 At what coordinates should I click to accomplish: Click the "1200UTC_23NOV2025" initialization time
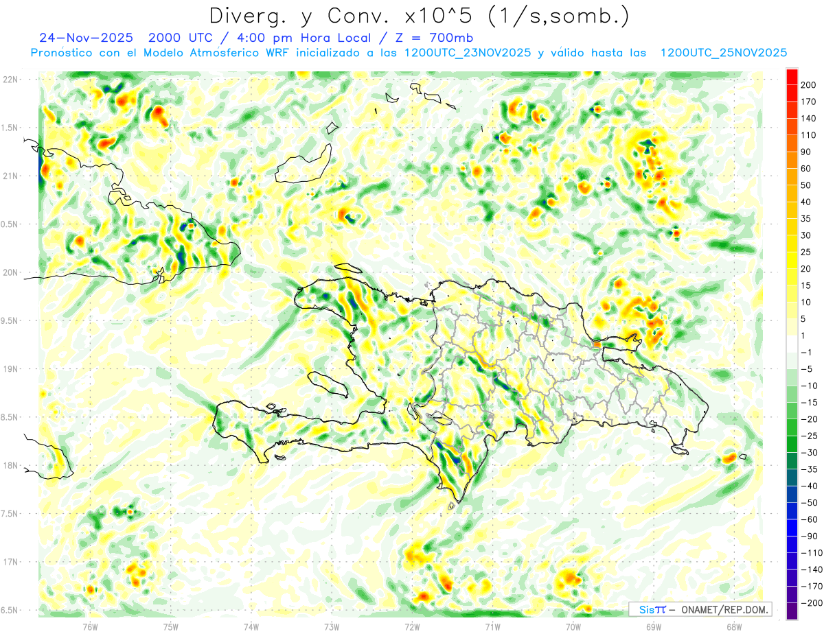468,53
